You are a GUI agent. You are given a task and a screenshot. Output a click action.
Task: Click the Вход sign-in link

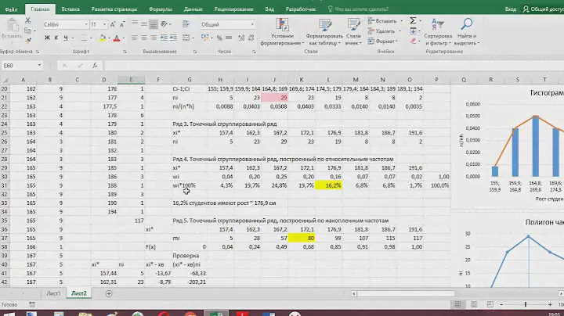coord(511,8)
